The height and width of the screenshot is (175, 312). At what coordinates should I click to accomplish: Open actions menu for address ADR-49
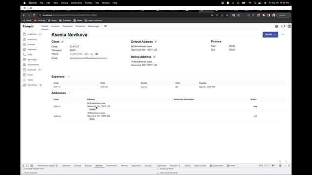point(255,116)
